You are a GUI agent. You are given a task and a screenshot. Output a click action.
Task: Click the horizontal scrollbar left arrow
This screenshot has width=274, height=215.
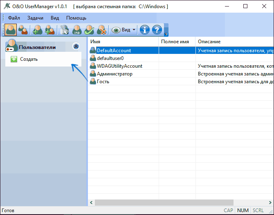point(91,202)
